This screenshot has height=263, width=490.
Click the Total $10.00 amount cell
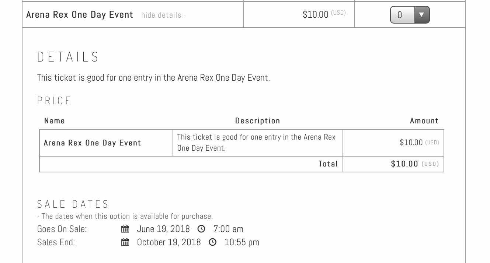click(x=404, y=164)
